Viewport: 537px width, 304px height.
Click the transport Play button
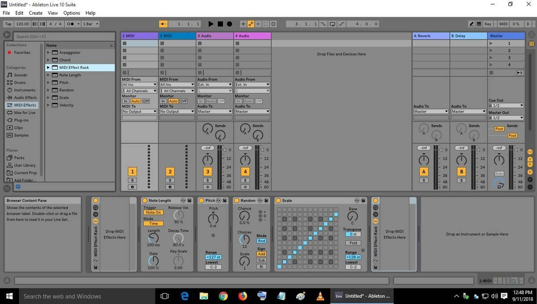(x=211, y=24)
